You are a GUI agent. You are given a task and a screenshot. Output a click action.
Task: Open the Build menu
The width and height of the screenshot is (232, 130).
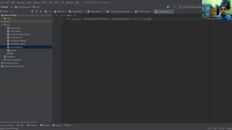45,3
